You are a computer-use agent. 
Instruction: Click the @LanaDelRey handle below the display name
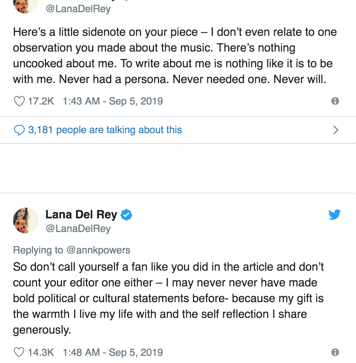(78, 228)
